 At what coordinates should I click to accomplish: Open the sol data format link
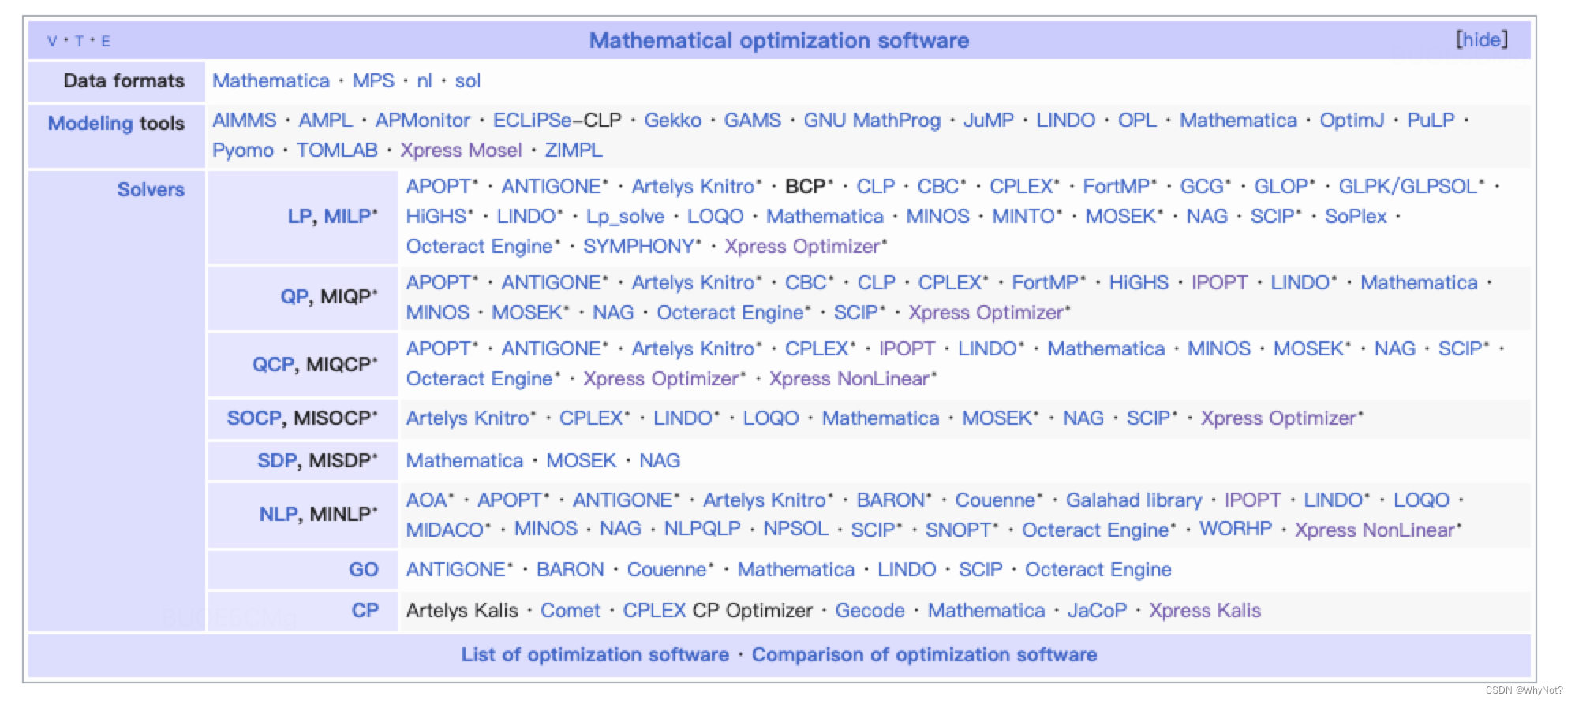coord(468,81)
